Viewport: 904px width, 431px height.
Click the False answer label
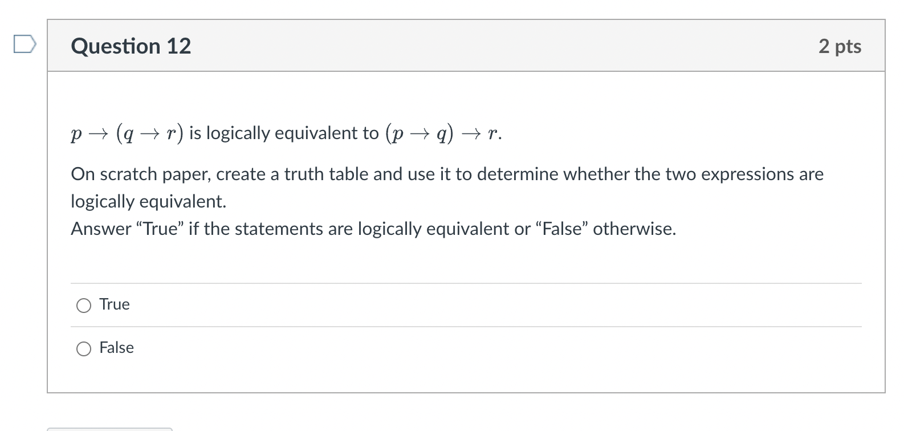click(116, 347)
